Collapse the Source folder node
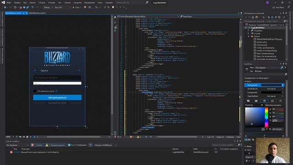 coord(249,36)
